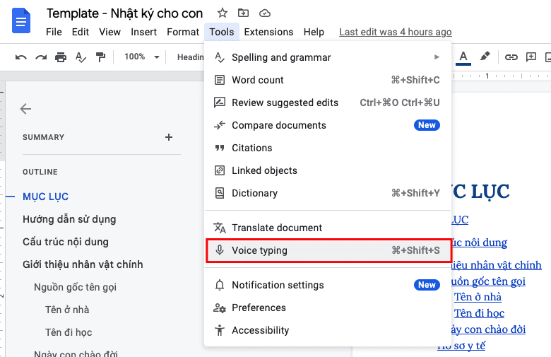Rename document title Template - Nhật ký cho con
This screenshot has height=357, width=551.
pyautogui.click(x=125, y=13)
